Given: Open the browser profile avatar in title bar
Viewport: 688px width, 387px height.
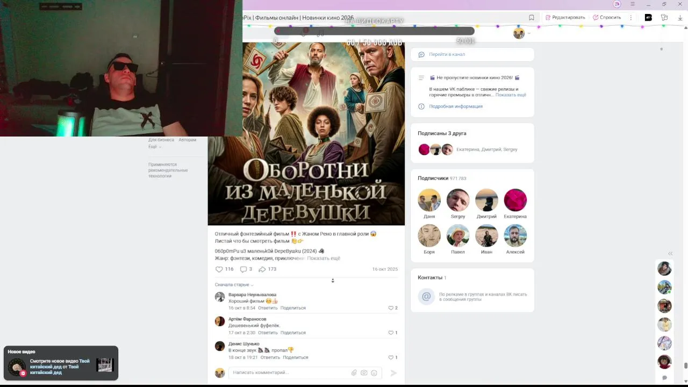Looking at the screenshot, I should click(617, 4).
